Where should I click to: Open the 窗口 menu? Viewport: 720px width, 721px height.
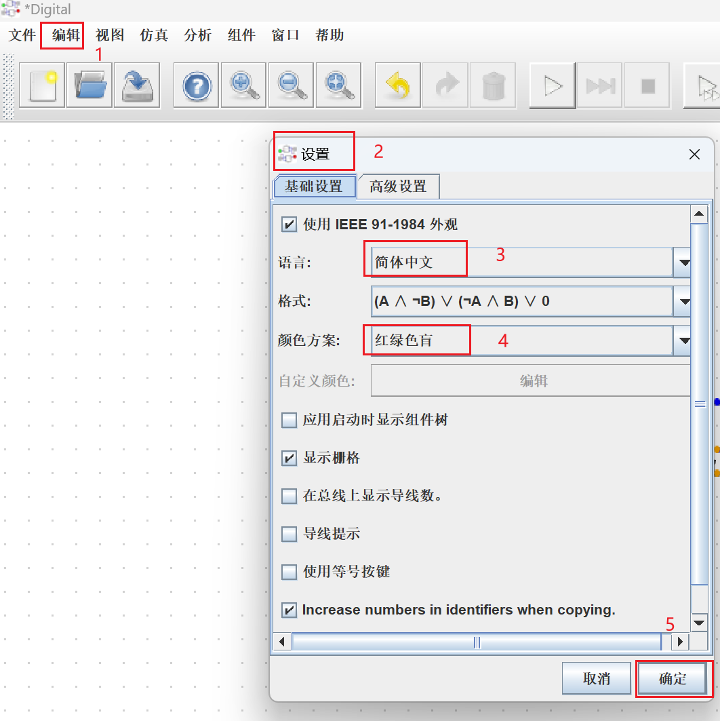coord(285,35)
